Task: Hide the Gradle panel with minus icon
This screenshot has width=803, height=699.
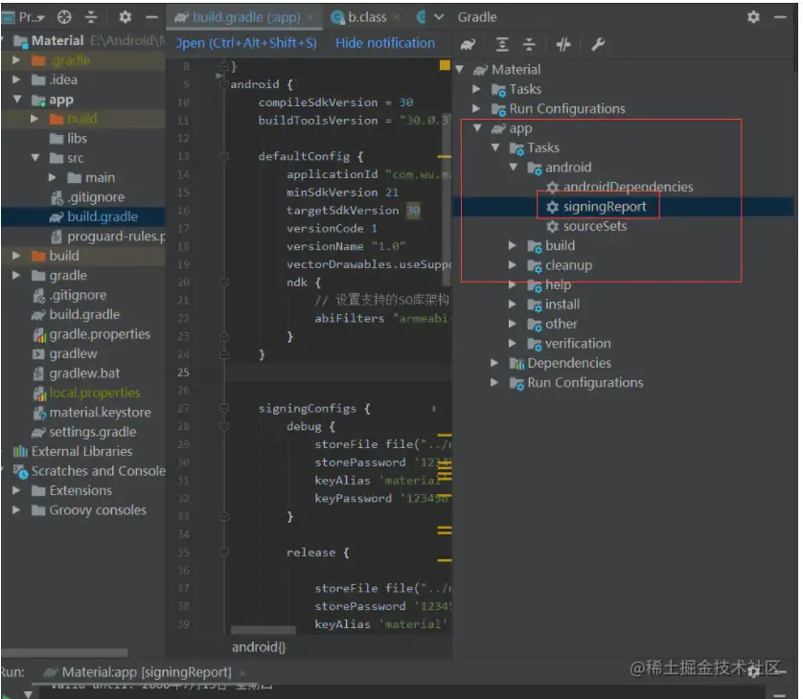Action: coord(780,17)
